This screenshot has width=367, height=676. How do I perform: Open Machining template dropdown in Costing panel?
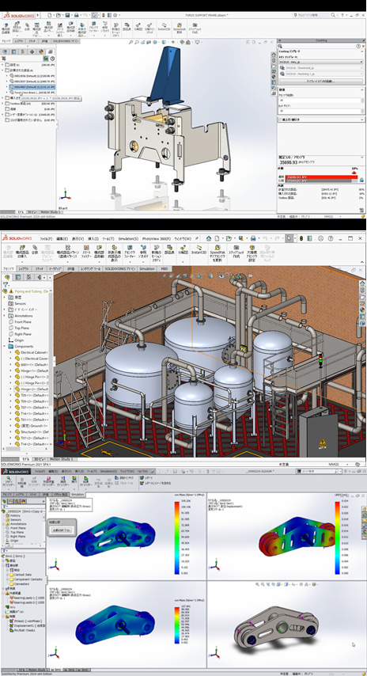point(323,74)
